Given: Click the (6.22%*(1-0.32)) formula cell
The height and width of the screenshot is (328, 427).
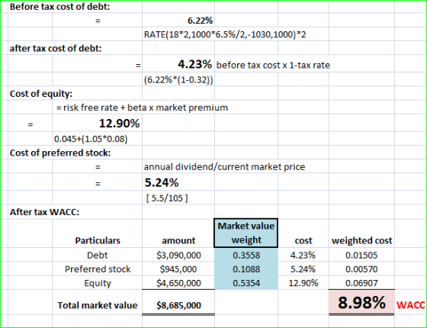Looking at the screenshot, I should click(x=178, y=80).
